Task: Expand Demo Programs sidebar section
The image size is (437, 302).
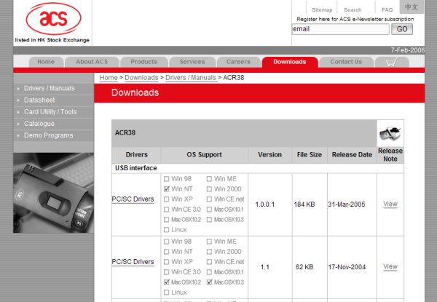Action: tap(48, 135)
